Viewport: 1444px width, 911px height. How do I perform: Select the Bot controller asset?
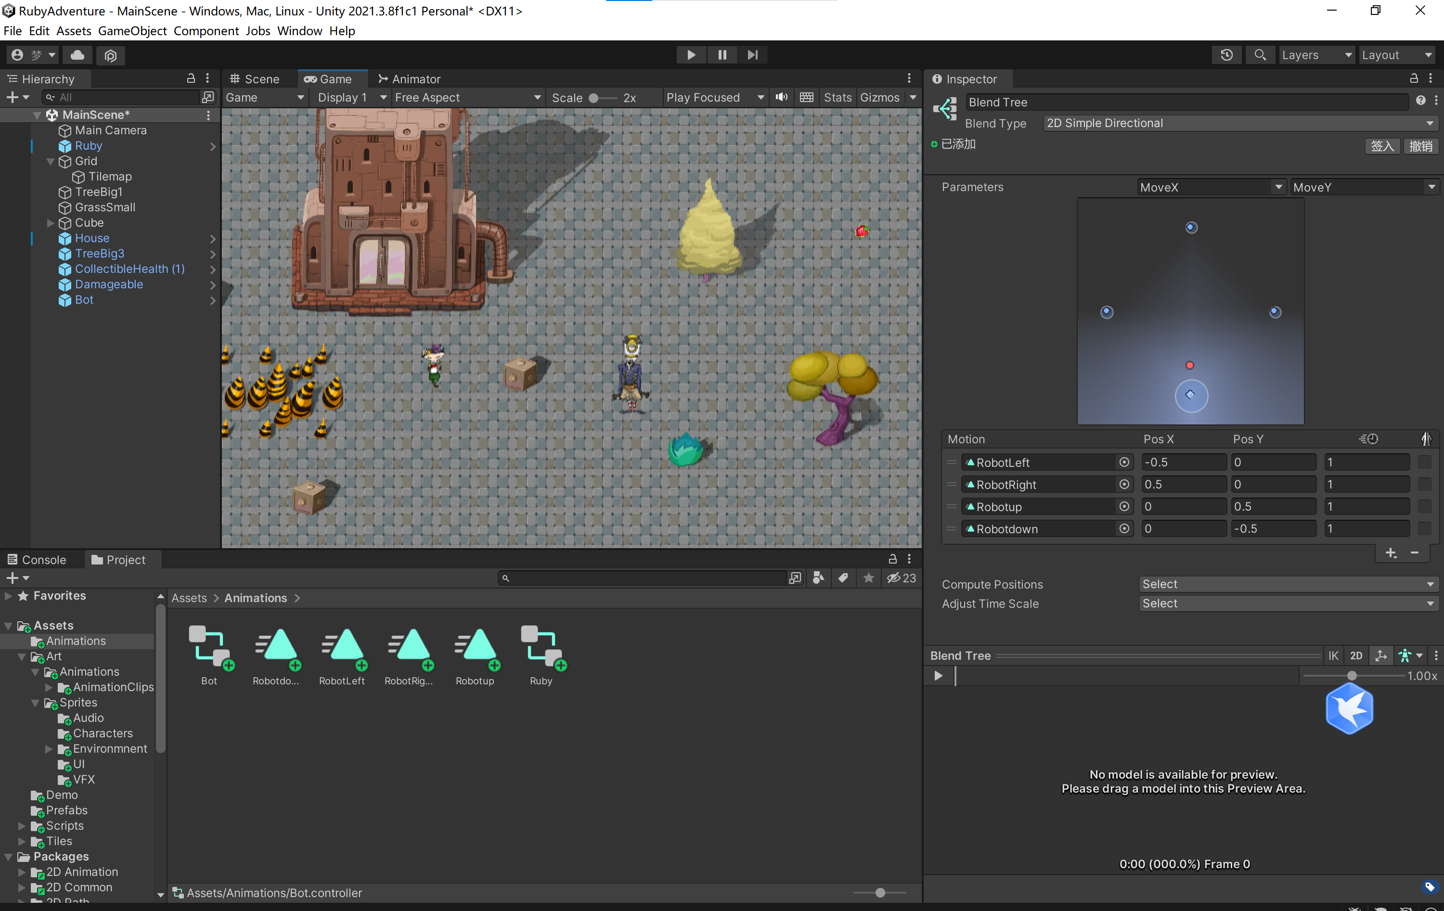click(209, 655)
